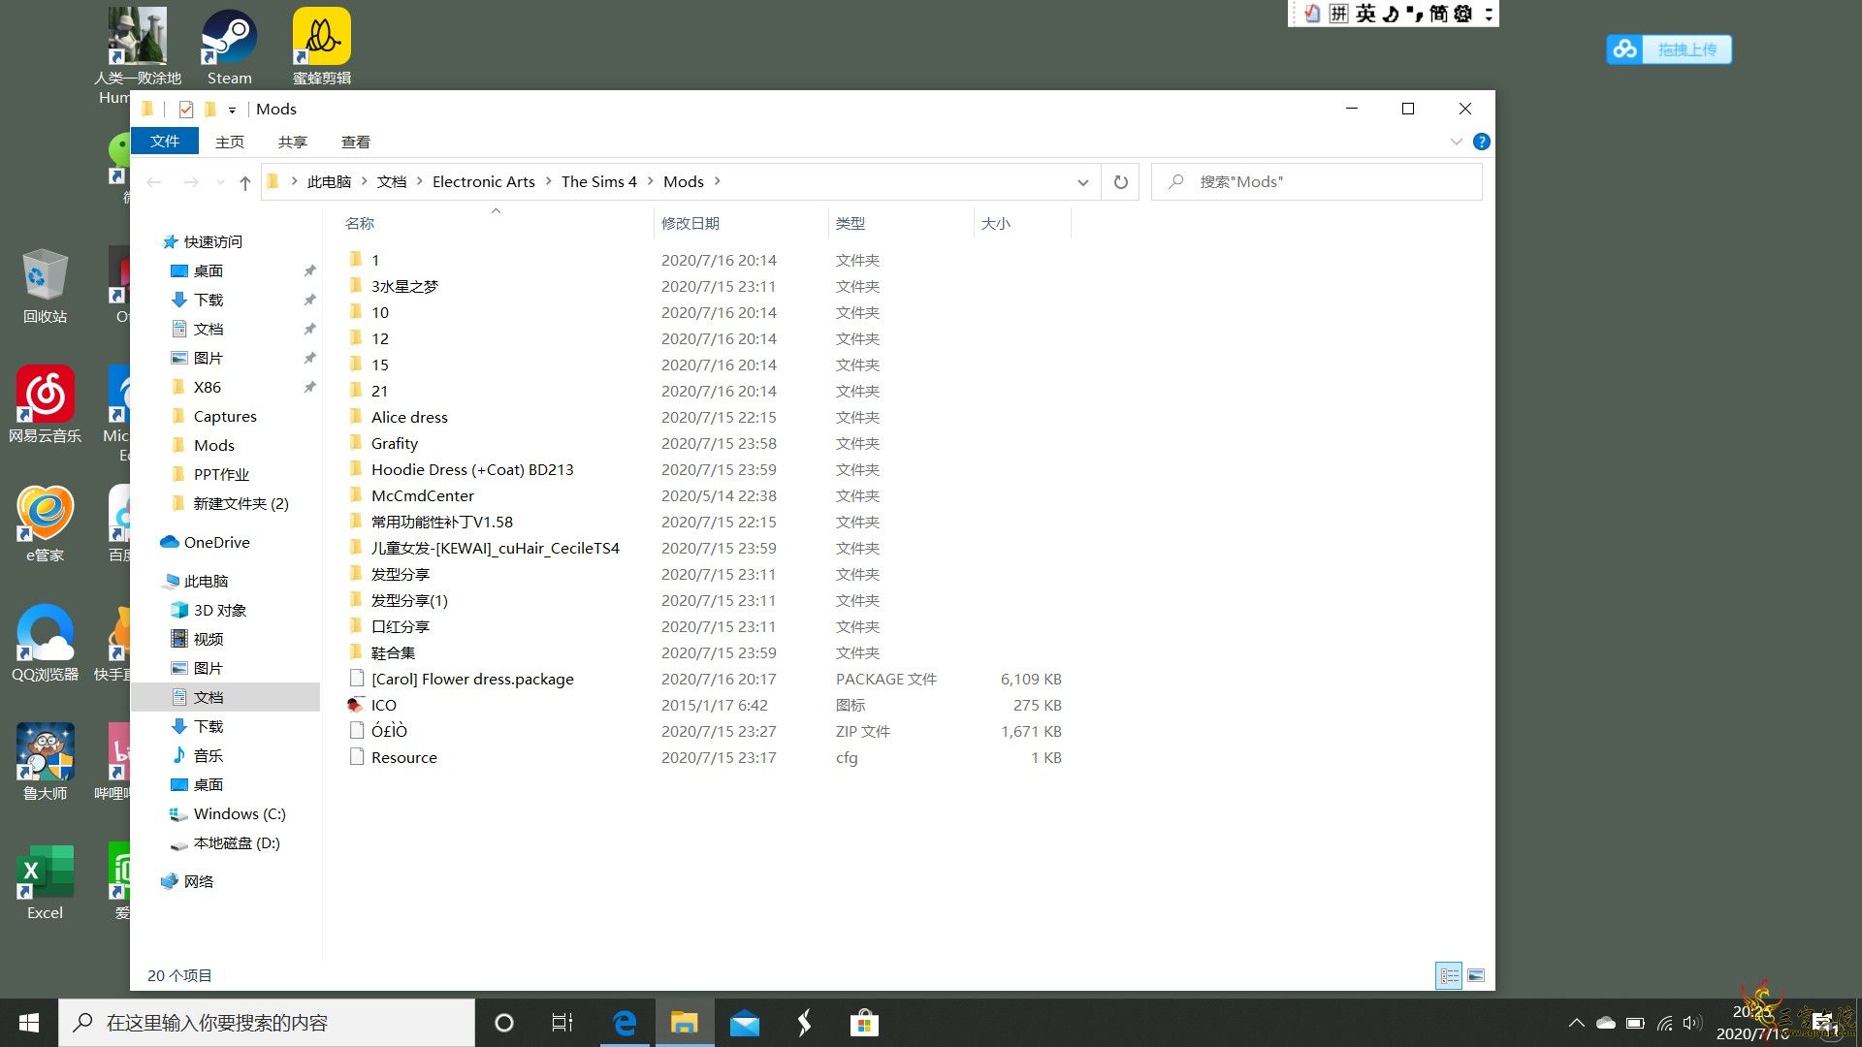The width and height of the screenshot is (1862, 1047).
Task: Open the Steam desktop shortcut
Action: click(x=229, y=47)
